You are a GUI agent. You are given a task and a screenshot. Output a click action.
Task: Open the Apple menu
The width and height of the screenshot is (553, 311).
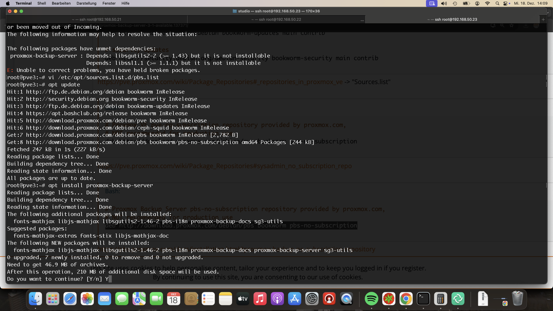pyautogui.click(x=8, y=3)
